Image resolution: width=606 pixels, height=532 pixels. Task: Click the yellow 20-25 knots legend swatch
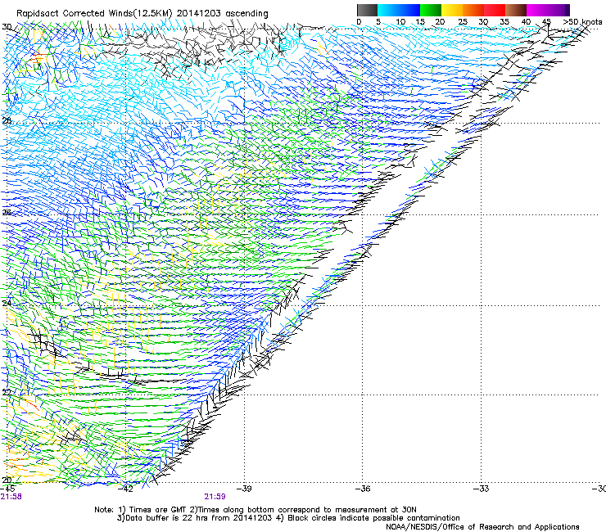tap(452, 10)
